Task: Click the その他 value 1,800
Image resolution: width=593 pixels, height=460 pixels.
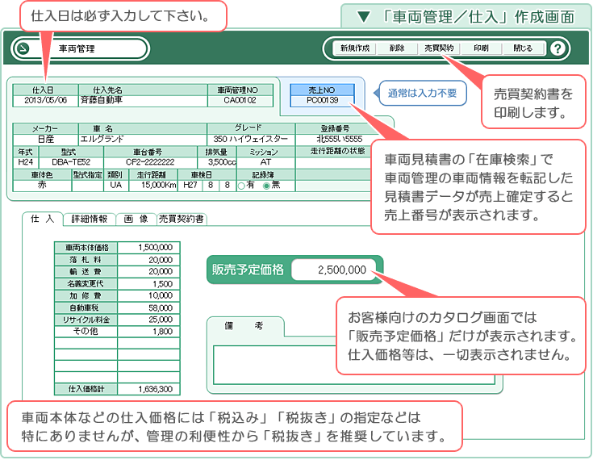Action: click(x=148, y=332)
